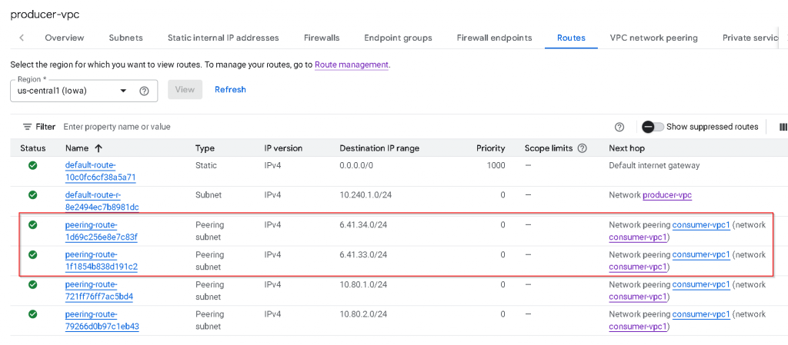Open peering-route-79266d0b97c1eb43 route link

102,320
